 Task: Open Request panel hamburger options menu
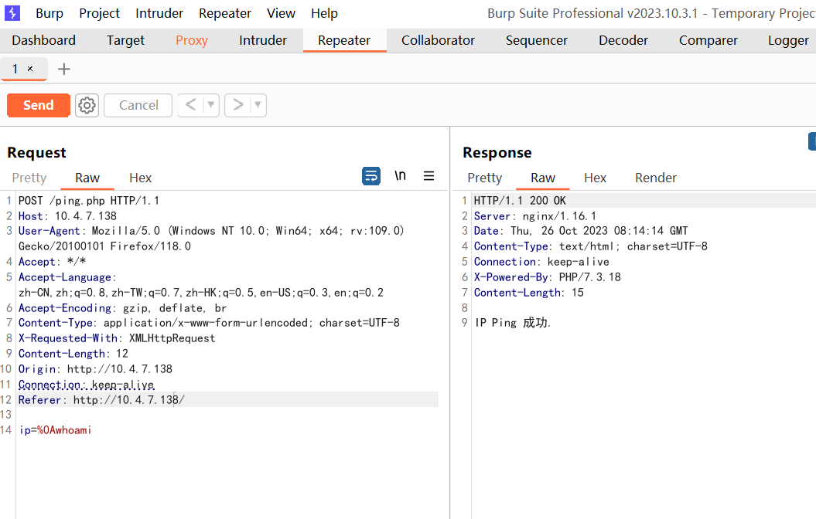(x=428, y=176)
